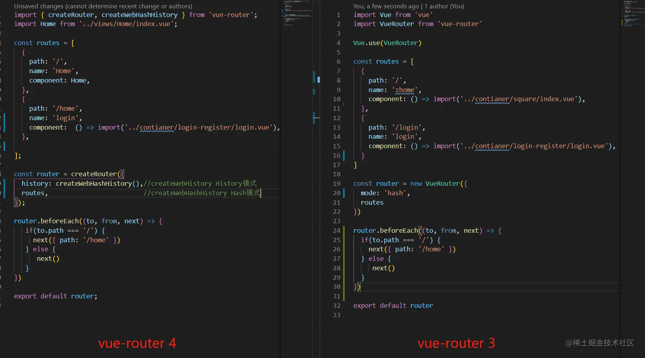Click the 'import VueRouter from' line

click(418, 24)
